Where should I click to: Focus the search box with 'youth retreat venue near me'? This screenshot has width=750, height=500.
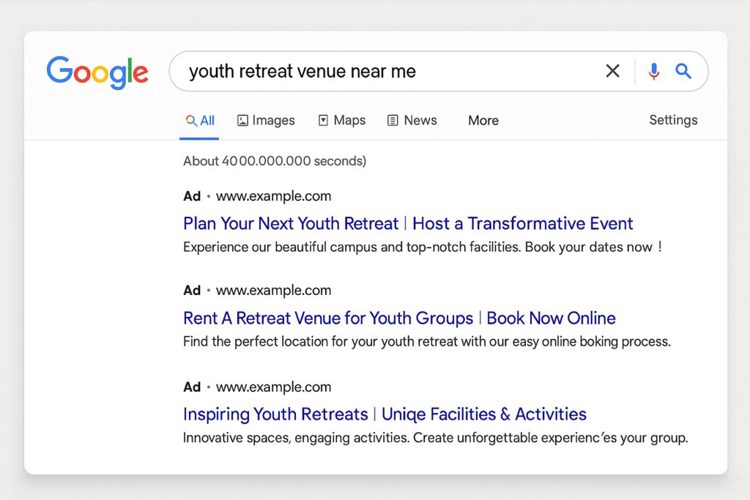pos(438,71)
